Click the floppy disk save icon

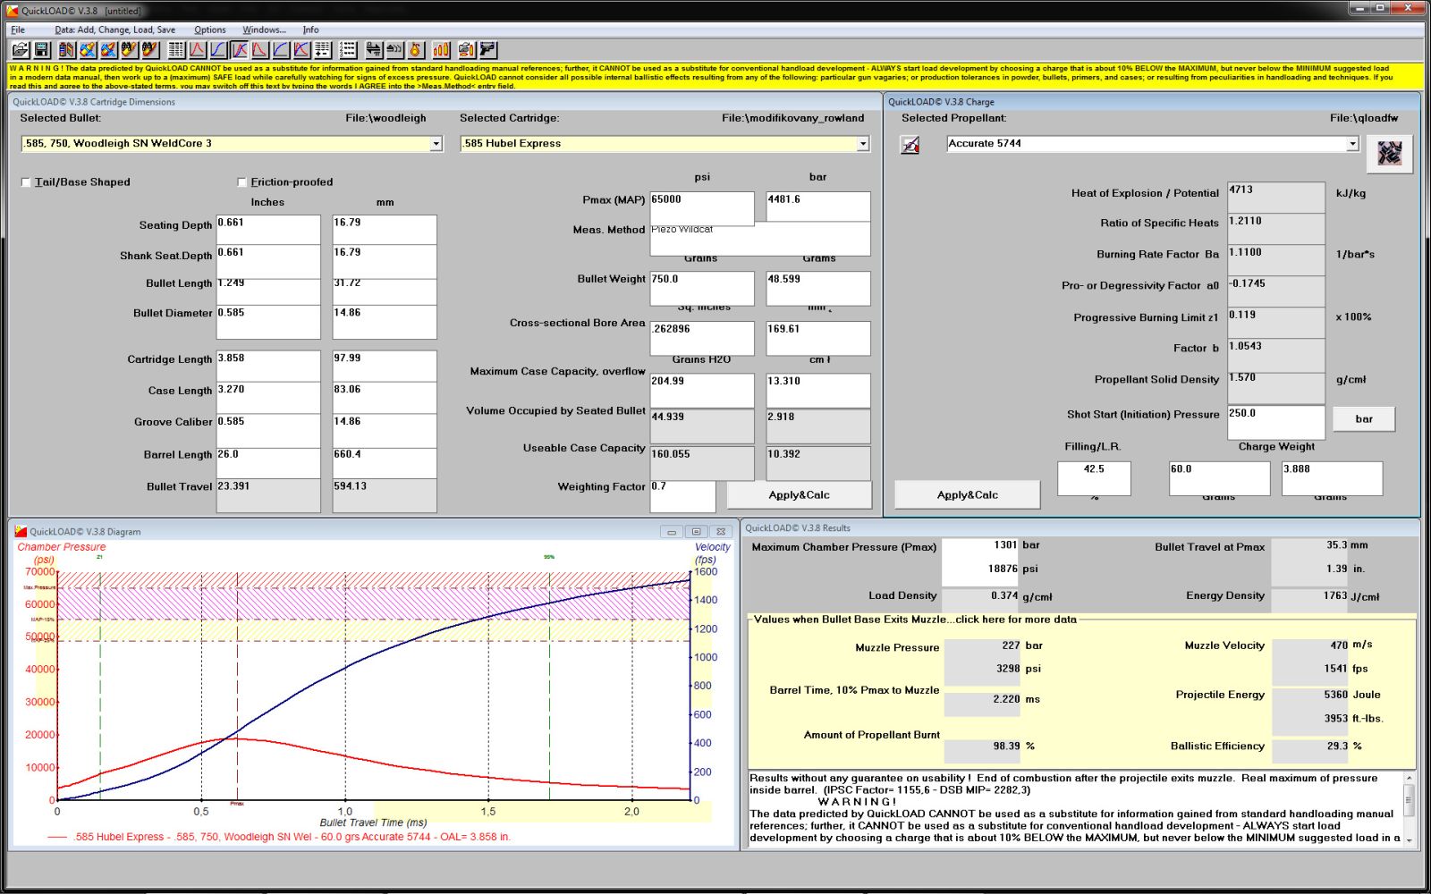(41, 50)
